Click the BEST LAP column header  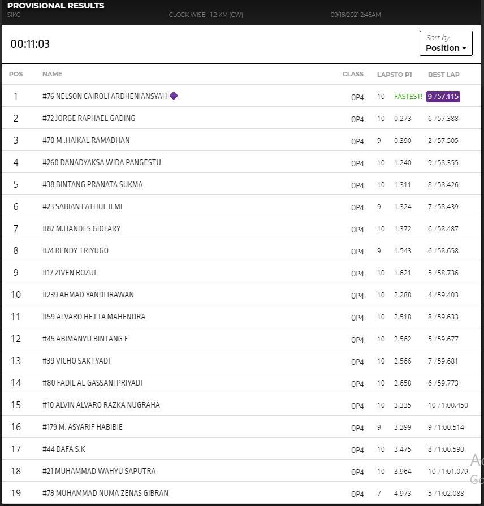pos(443,75)
